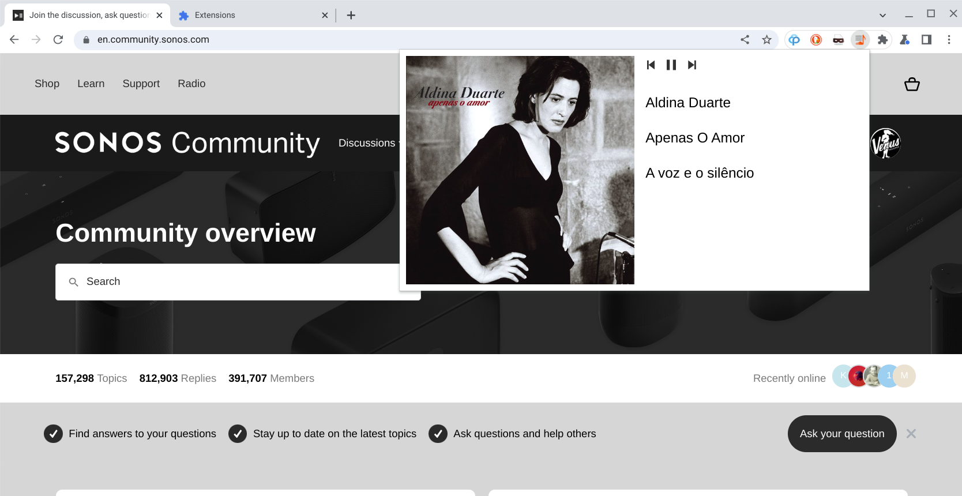Image resolution: width=962 pixels, height=496 pixels.
Task: Toggle the browser side panel
Action: 926,39
